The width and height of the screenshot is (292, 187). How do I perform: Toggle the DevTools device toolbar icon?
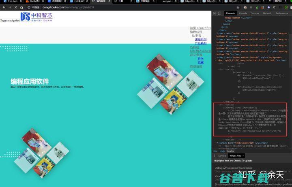pyautogui.click(x=219, y=13)
